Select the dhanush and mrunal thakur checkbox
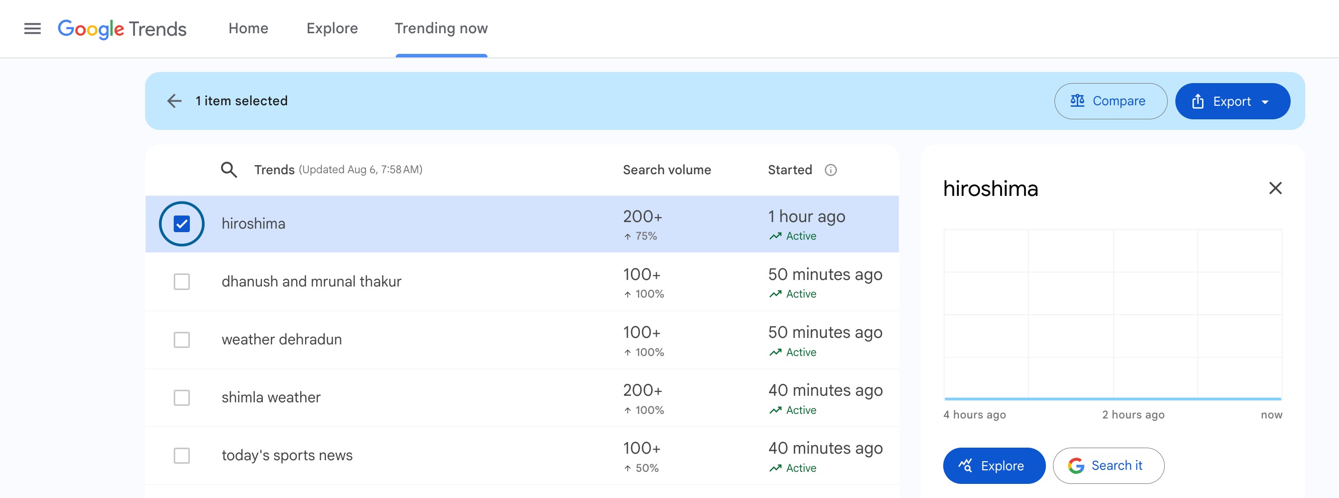The height and width of the screenshot is (498, 1339). (x=181, y=282)
